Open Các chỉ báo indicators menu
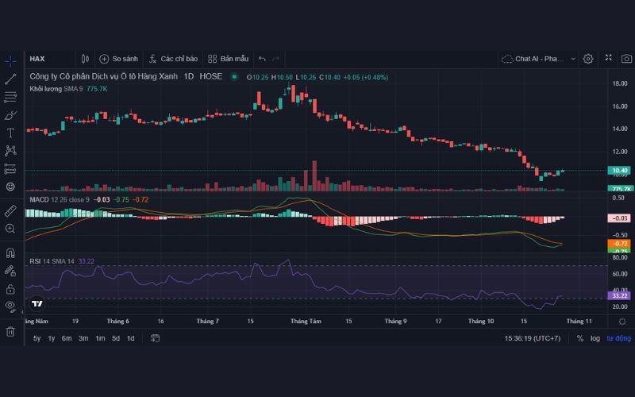 172,59
